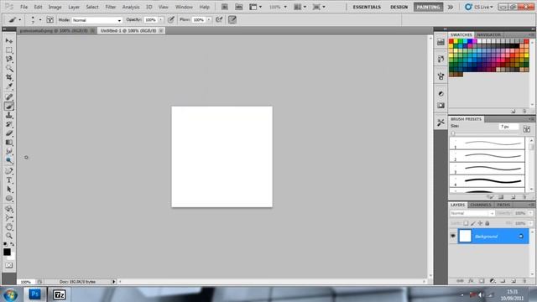Select the Blur tool
The image size is (537, 302).
pyautogui.click(x=9, y=151)
